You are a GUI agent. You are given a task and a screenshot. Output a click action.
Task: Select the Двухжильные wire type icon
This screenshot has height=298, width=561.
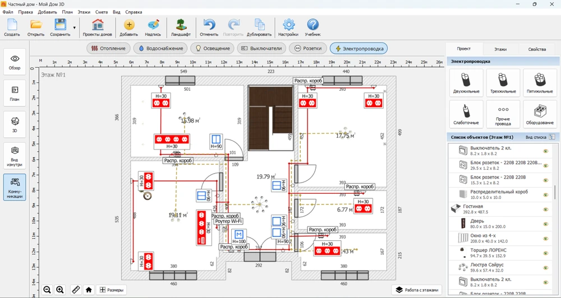(x=466, y=83)
